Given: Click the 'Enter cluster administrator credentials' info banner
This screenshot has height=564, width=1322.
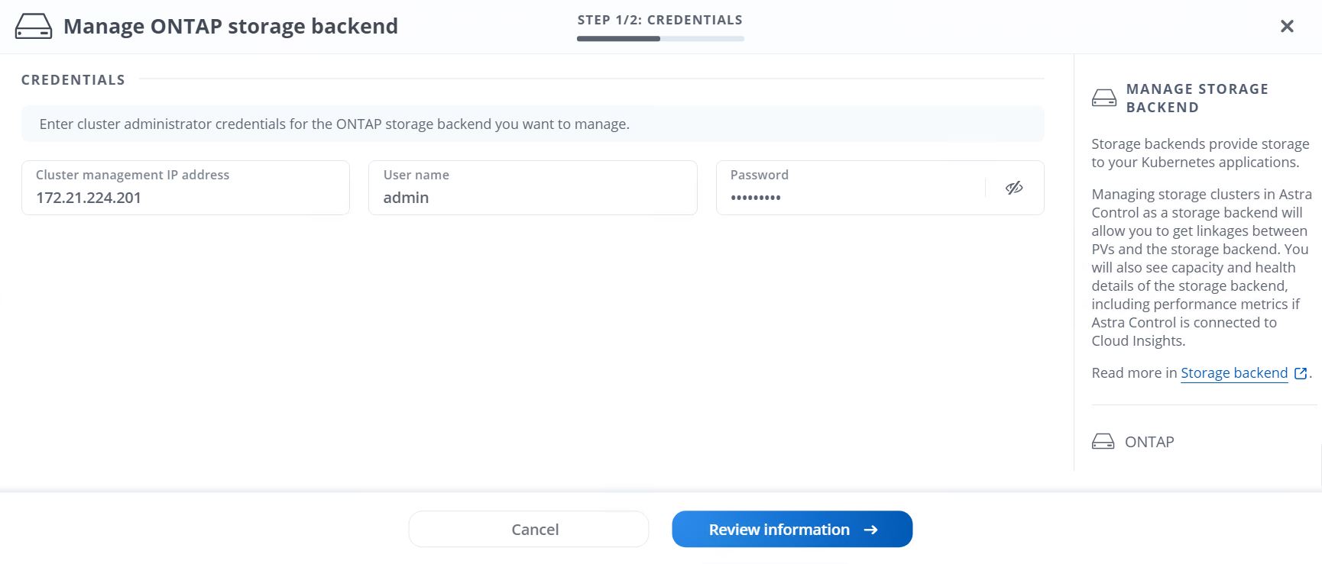Looking at the screenshot, I should (533, 124).
